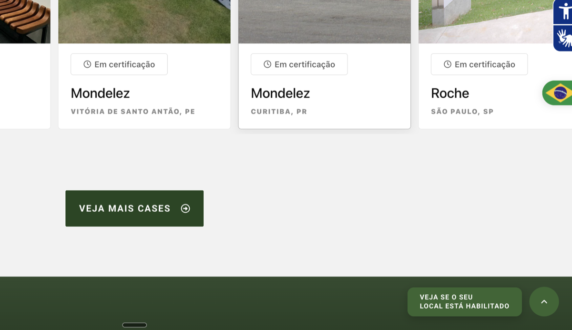
Task: Click the wooden bench photo on leftmost card
Action: (25, 21)
